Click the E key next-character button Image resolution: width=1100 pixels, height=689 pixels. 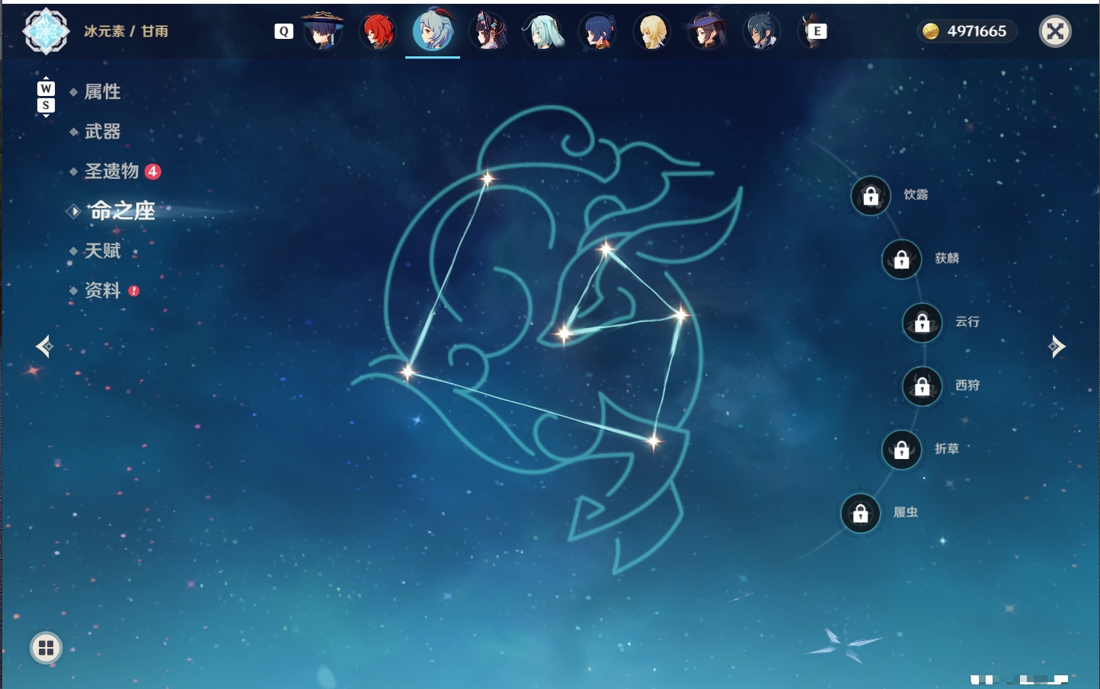coord(817,31)
